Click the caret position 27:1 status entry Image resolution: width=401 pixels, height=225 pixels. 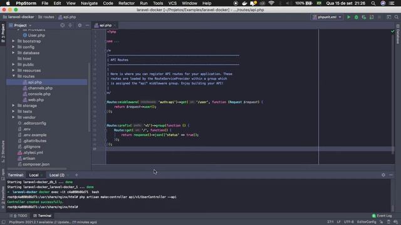(x=330, y=222)
